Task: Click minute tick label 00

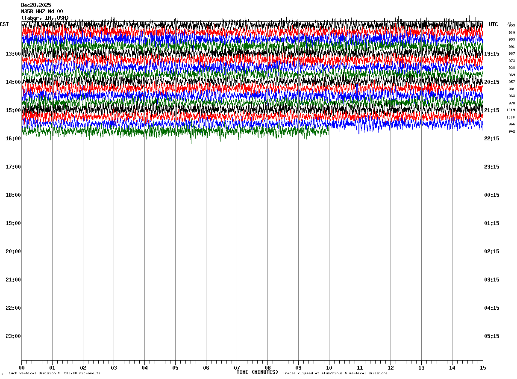Action: (x=22, y=368)
